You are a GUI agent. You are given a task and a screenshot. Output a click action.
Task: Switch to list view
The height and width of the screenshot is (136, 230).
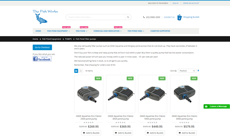[x=81, y=71]
